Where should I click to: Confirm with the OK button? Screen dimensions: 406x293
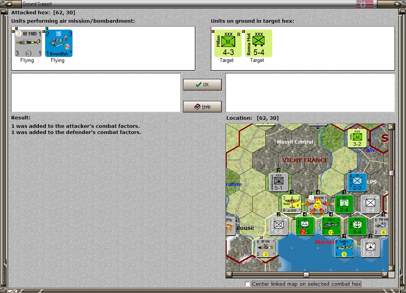[202, 85]
